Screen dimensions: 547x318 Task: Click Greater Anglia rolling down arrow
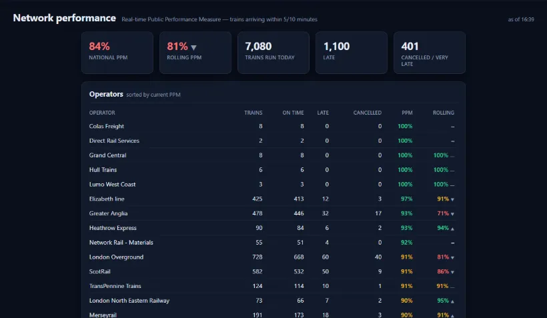tap(452, 214)
